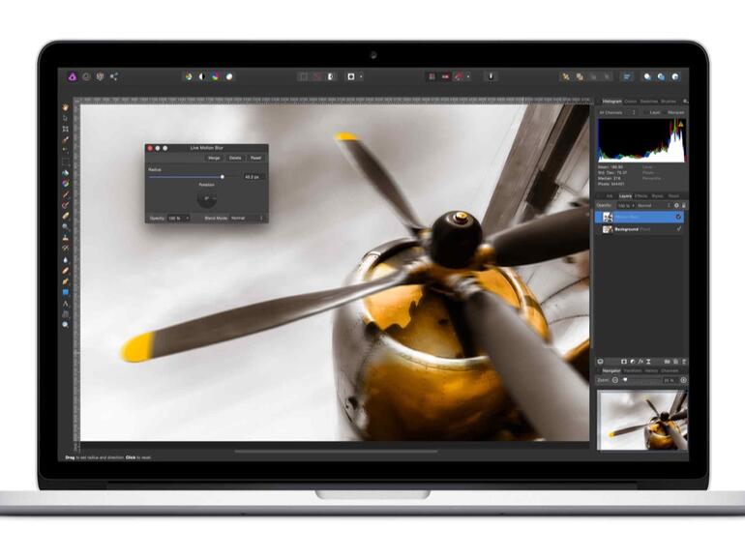Select the Flood Fill bucket tool
Image resolution: width=745 pixels, height=559 pixels.
tap(66, 173)
